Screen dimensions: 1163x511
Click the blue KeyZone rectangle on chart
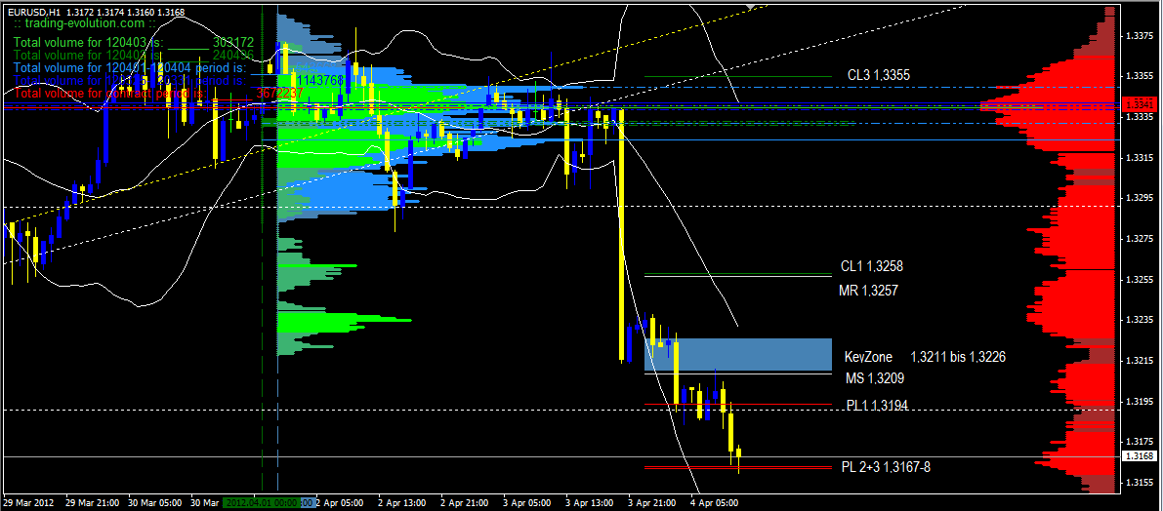737,355
